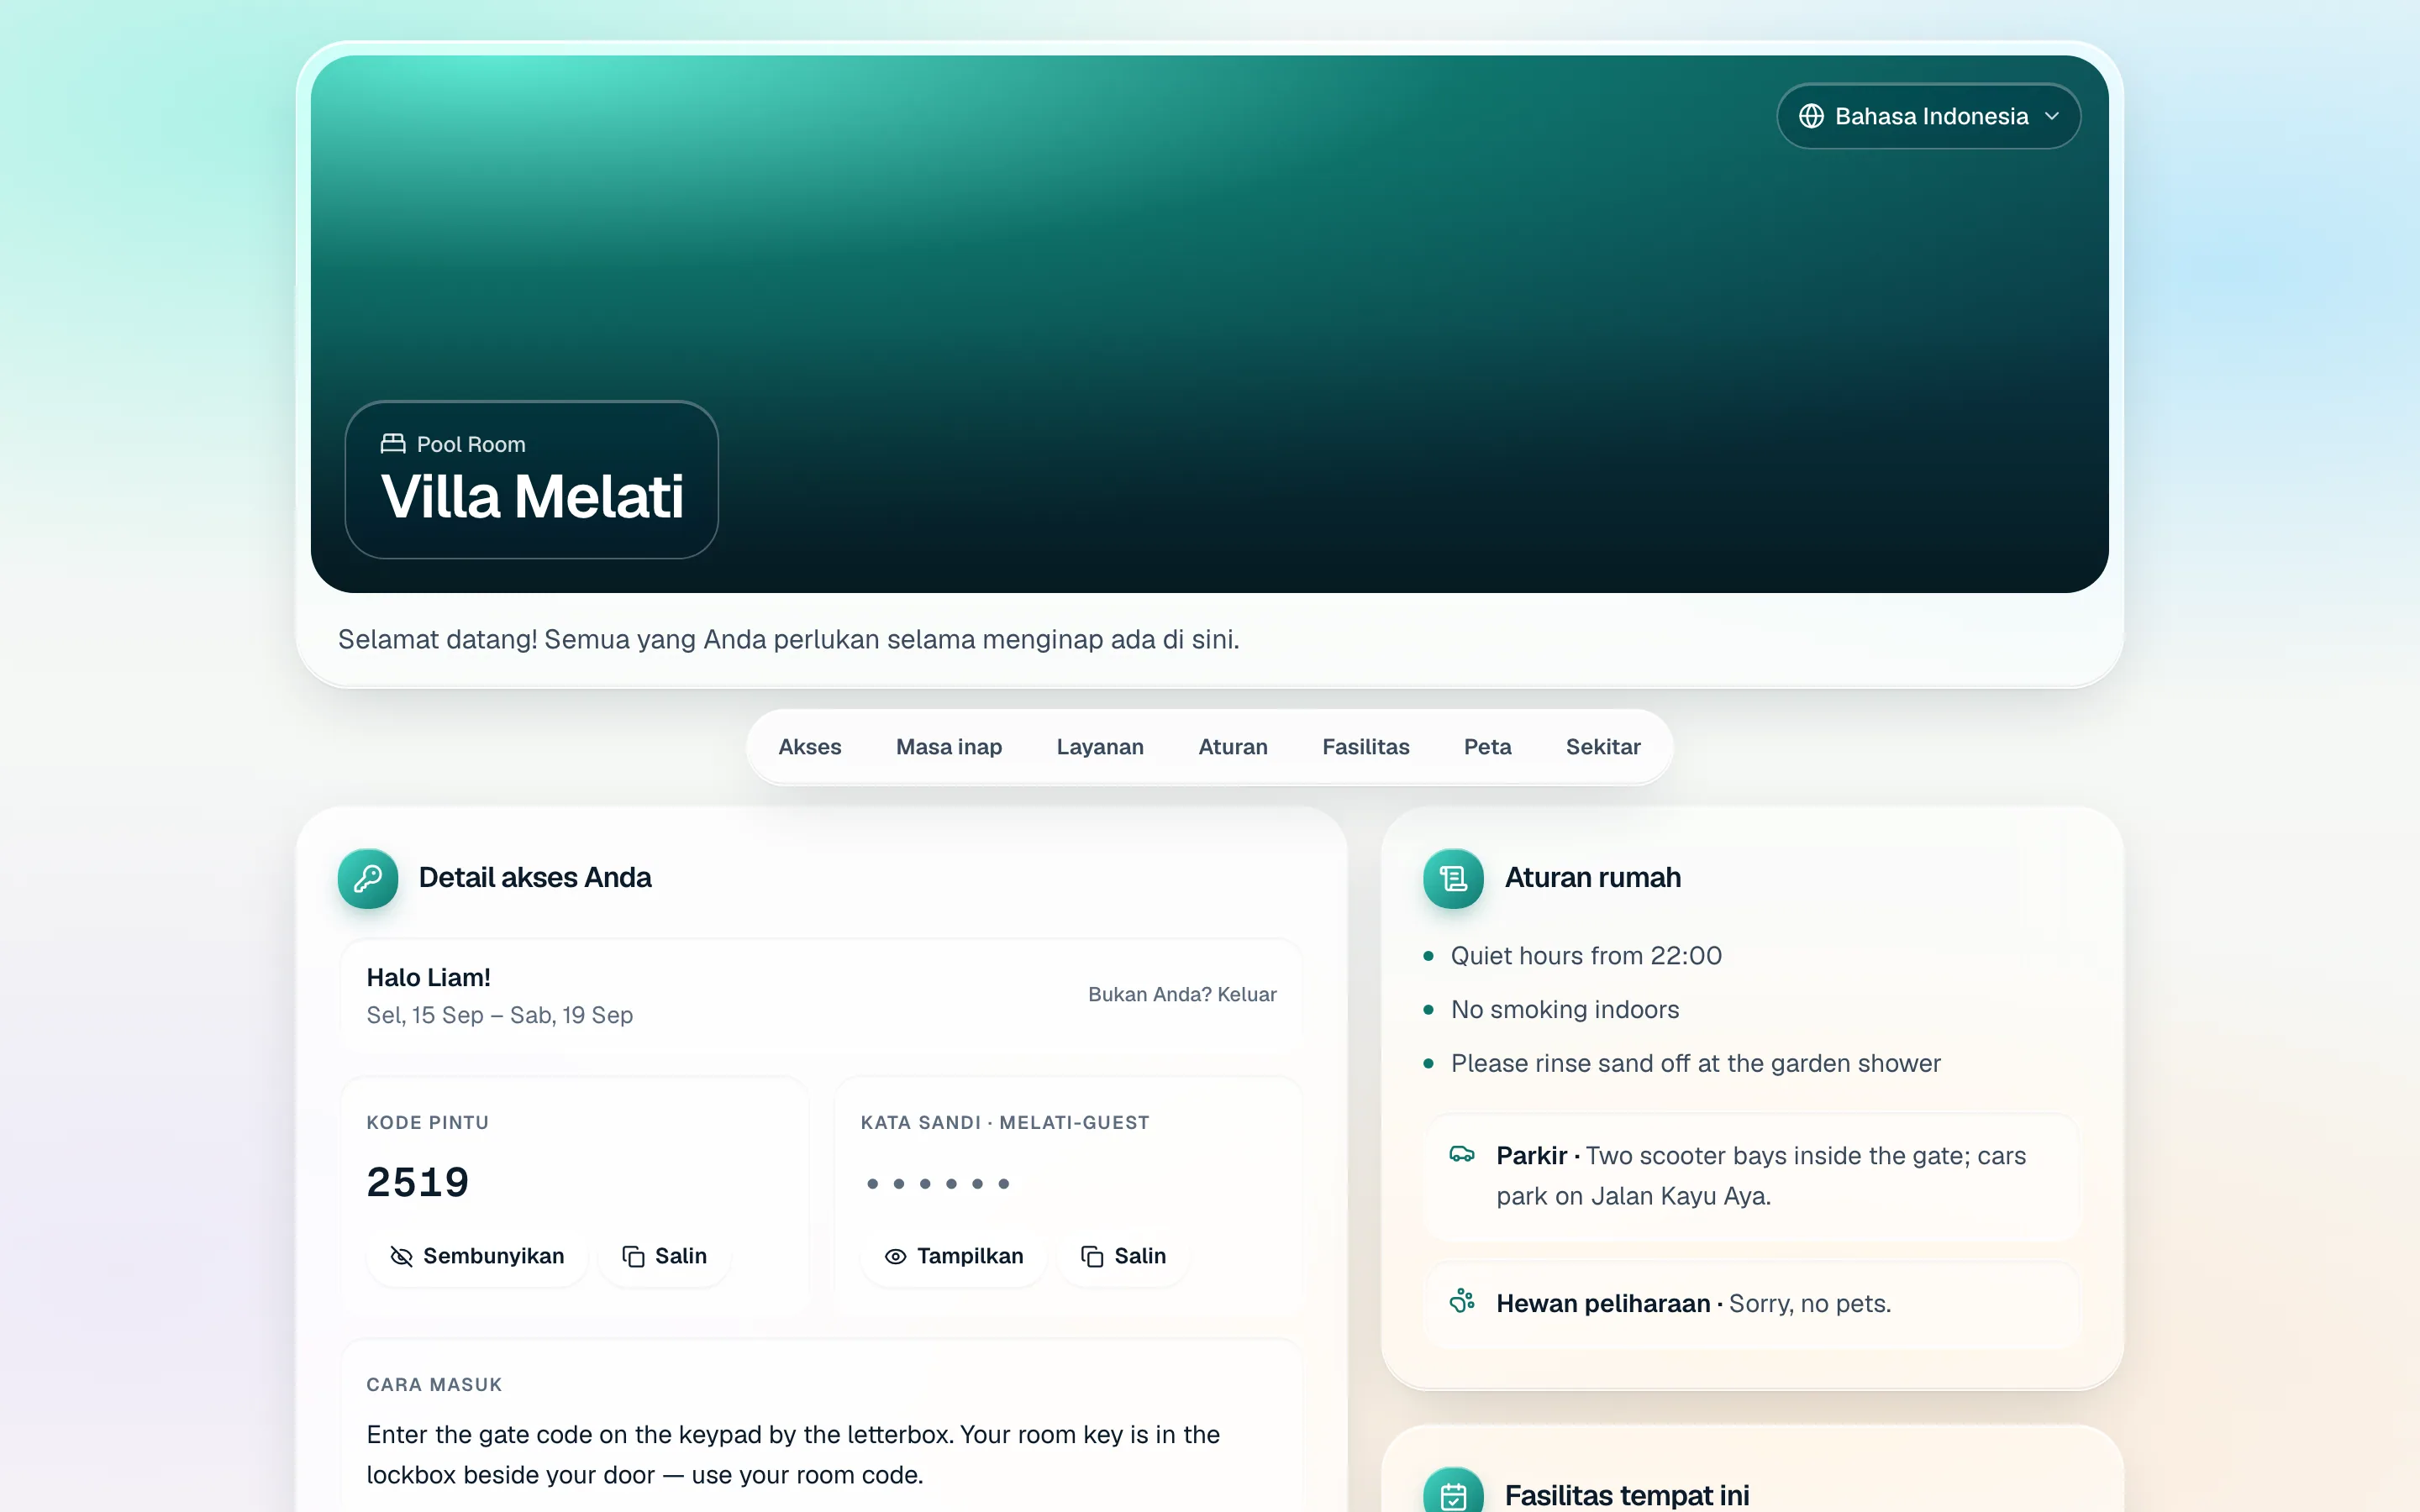Viewport: 2420px width, 1512px height.
Task: Click the car icon next to Parkir
Action: coord(1462,1155)
